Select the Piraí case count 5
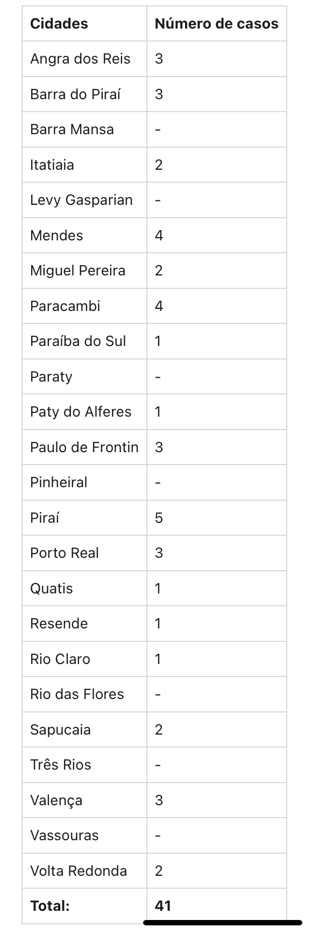The image size is (319, 934). [216, 518]
